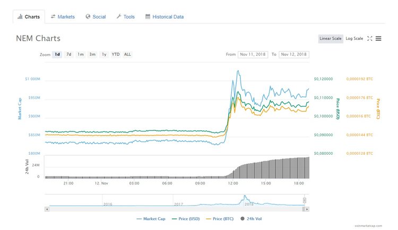Click the To date field Nov 12, 2018
This screenshot has width=398, height=230.
pos(294,55)
